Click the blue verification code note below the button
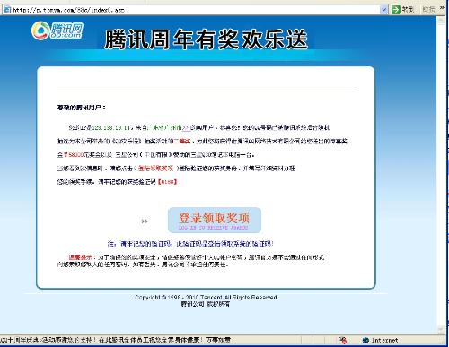The image size is (449, 347). point(190,244)
